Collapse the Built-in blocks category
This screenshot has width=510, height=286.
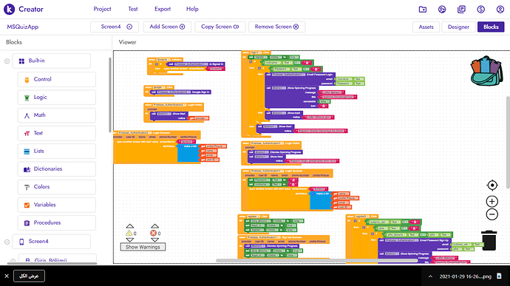[7, 61]
